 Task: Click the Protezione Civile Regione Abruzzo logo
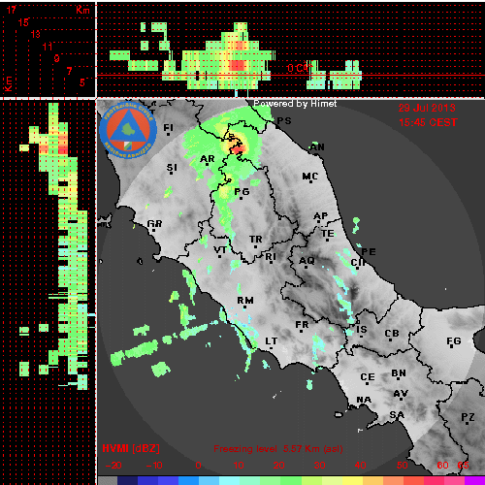[x=128, y=131]
